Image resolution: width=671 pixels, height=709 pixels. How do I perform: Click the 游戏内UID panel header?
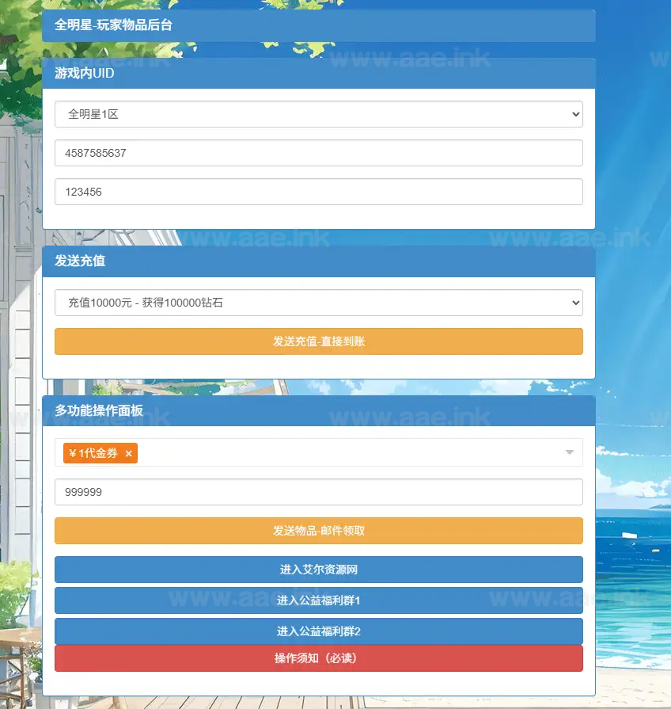coord(318,74)
